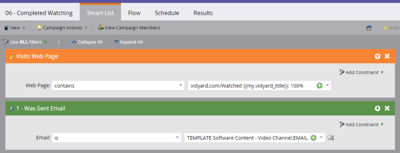Expand All smart list filters
This screenshot has width=400, height=153.
click(128, 42)
